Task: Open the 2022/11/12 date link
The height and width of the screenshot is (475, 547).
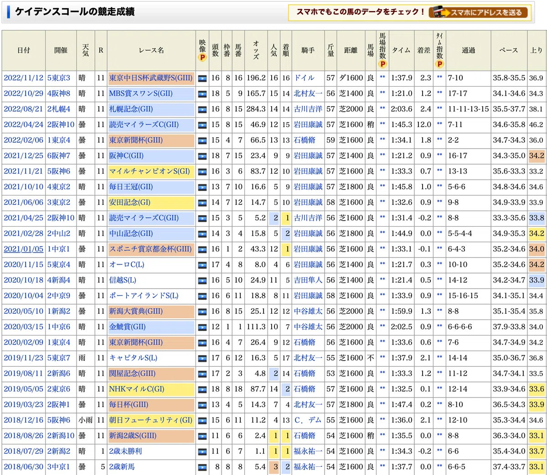Action: [24, 78]
